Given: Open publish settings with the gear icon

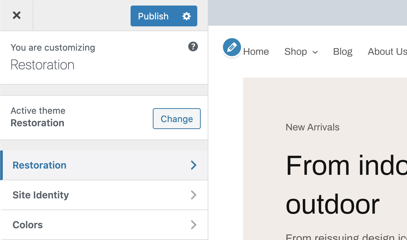Looking at the screenshot, I should point(186,16).
